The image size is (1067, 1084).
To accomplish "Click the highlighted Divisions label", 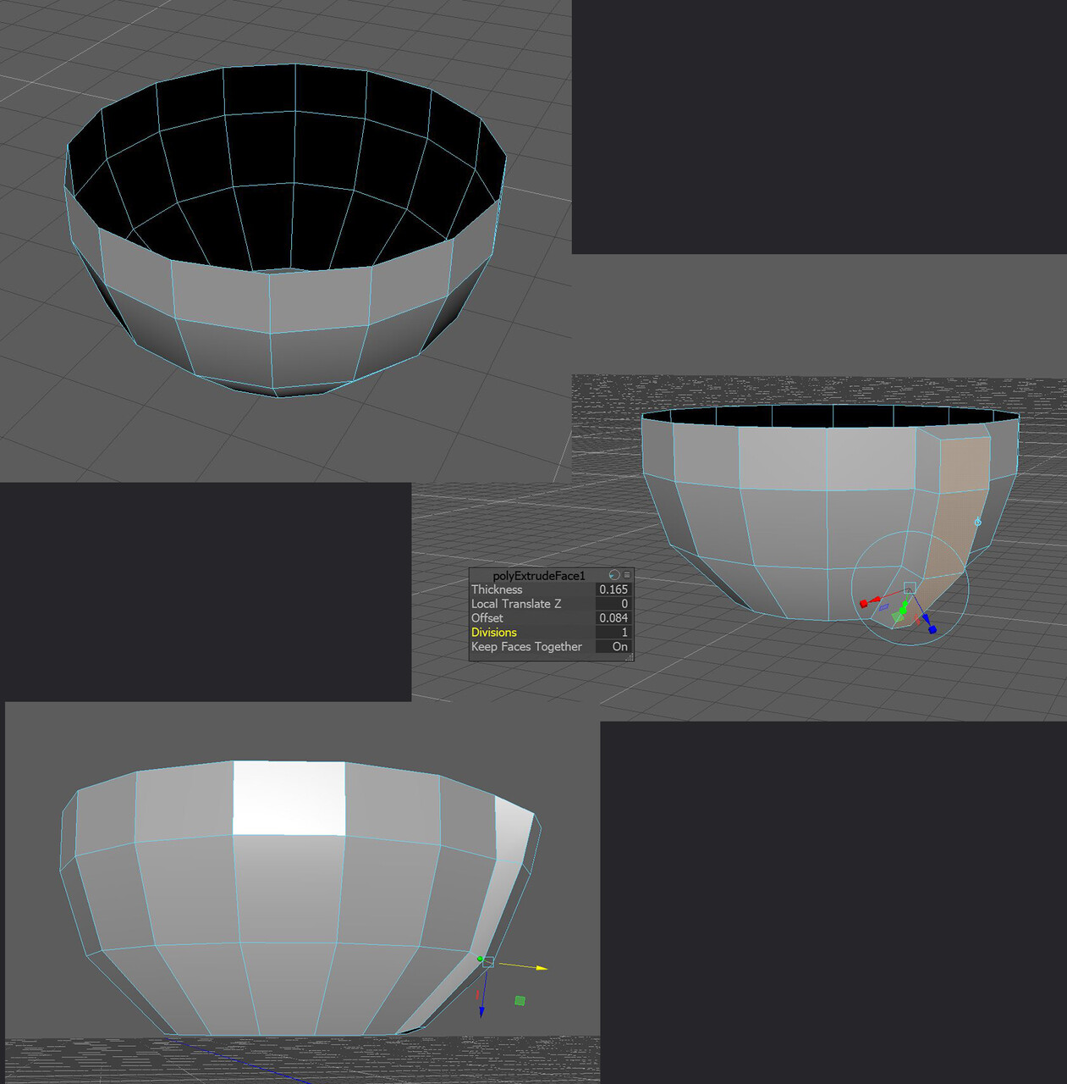I will (494, 633).
